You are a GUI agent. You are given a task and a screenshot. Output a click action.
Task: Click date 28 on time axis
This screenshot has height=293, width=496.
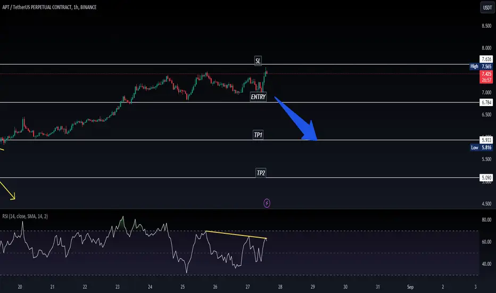pyautogui.click(x=280, y=287)
